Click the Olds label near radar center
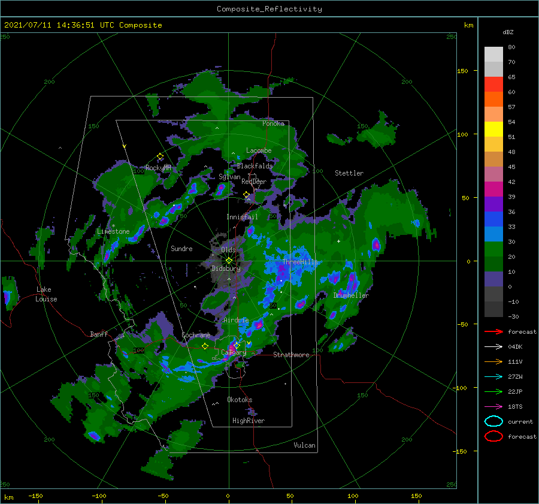The width and height of the screenshot is (539, 504). (x=228, y=250)
